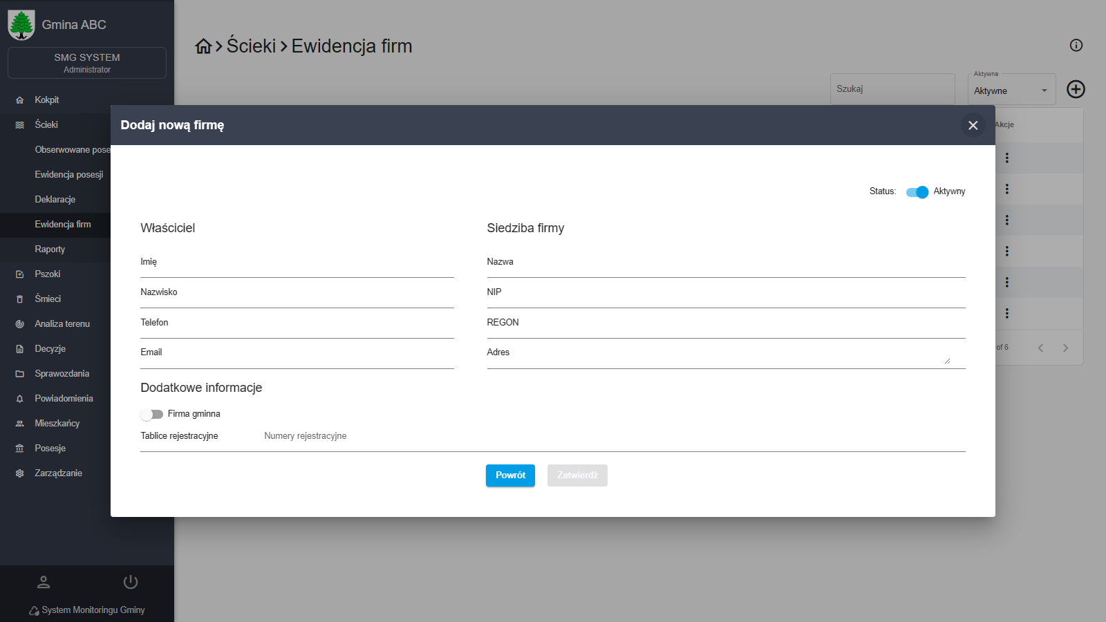
Task: Click the info icon at top right
Action: pyautogui.click(x=1076, y=46)
